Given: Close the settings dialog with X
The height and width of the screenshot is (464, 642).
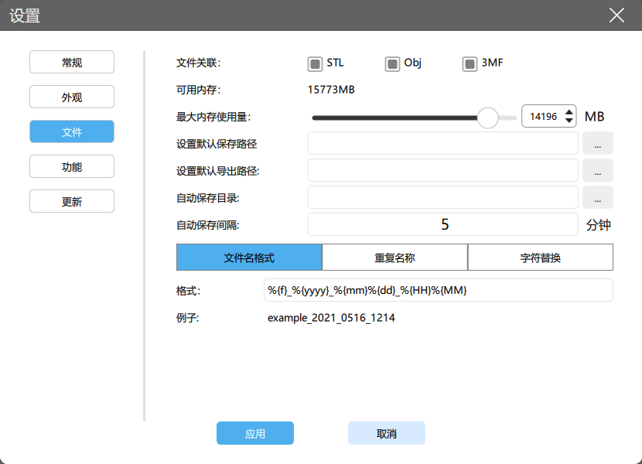Looking at the screenshot, I should click(x=616, y=15).
